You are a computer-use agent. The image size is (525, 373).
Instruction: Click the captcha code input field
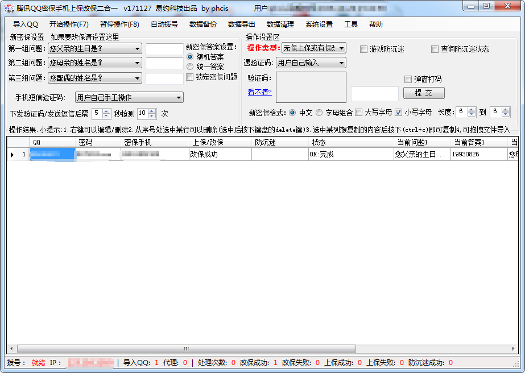click(375, 93)
